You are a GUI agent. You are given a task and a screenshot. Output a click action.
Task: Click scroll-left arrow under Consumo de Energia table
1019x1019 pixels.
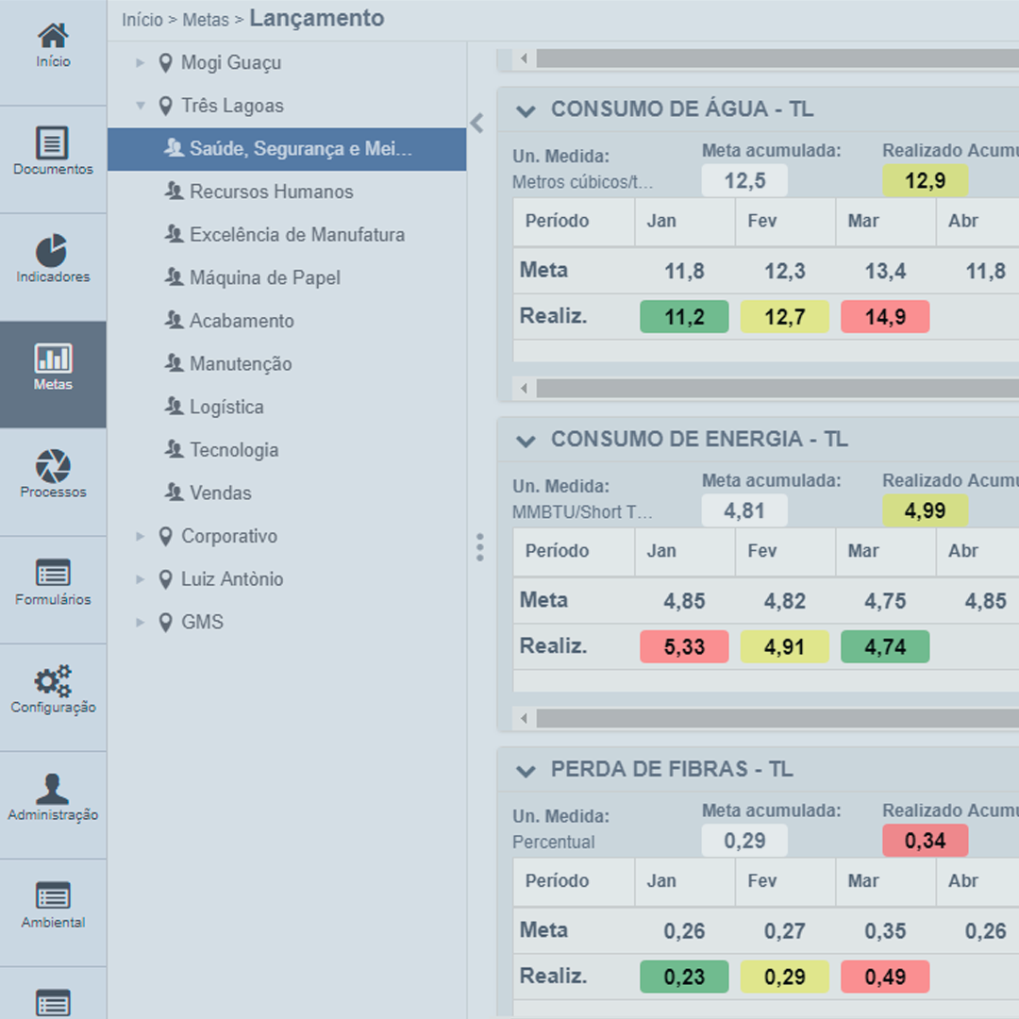pos(524,719)
